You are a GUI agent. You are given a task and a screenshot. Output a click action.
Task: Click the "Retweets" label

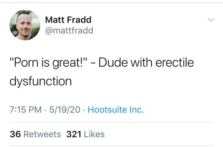click(x=42, y=134)
